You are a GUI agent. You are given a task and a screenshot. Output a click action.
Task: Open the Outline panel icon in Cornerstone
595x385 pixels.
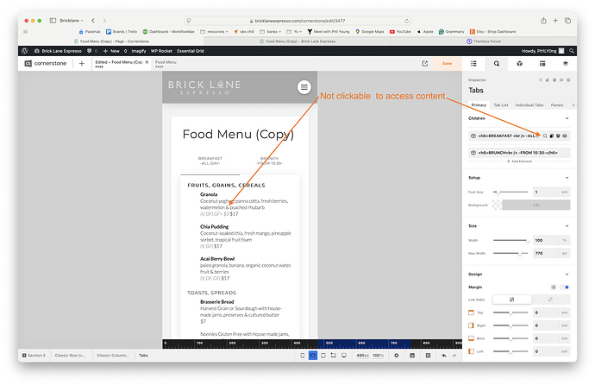[x=473, y=63]
